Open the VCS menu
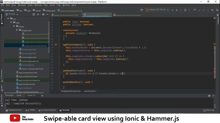The width and height of the screenshot is (220, 123). tap(58, 5)
